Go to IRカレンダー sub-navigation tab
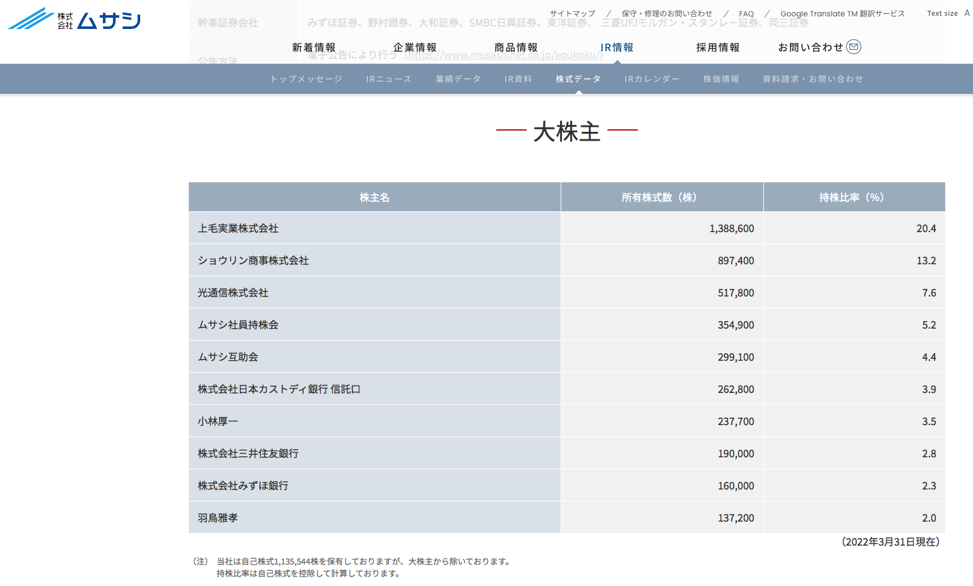This screenshot has height=586, width=973. coord(652,79)
